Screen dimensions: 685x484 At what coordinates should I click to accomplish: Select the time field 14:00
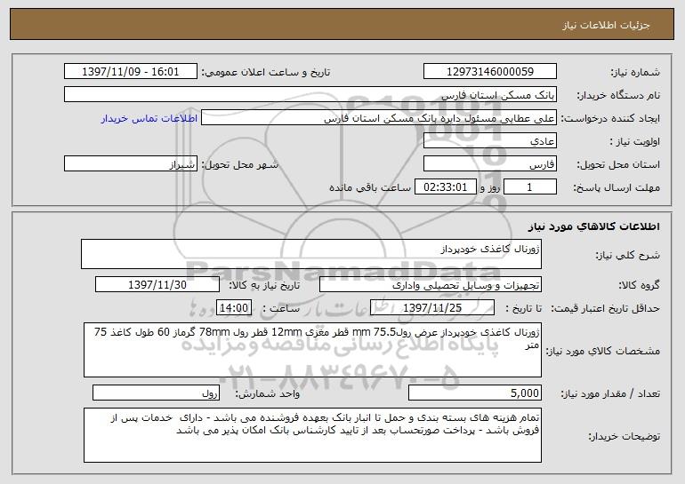point(234,308)
